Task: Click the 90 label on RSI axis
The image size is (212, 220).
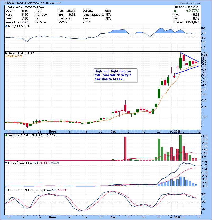Action: coord(204,28)
